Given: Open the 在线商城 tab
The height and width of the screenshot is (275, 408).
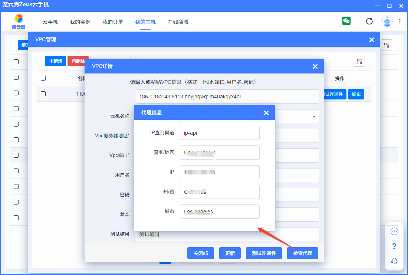Looking at the screenshot, I should click(x=178, y=22).
